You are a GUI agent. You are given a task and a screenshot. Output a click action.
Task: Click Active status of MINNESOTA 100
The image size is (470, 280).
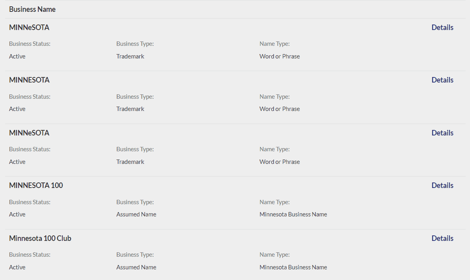coord(17,214)
